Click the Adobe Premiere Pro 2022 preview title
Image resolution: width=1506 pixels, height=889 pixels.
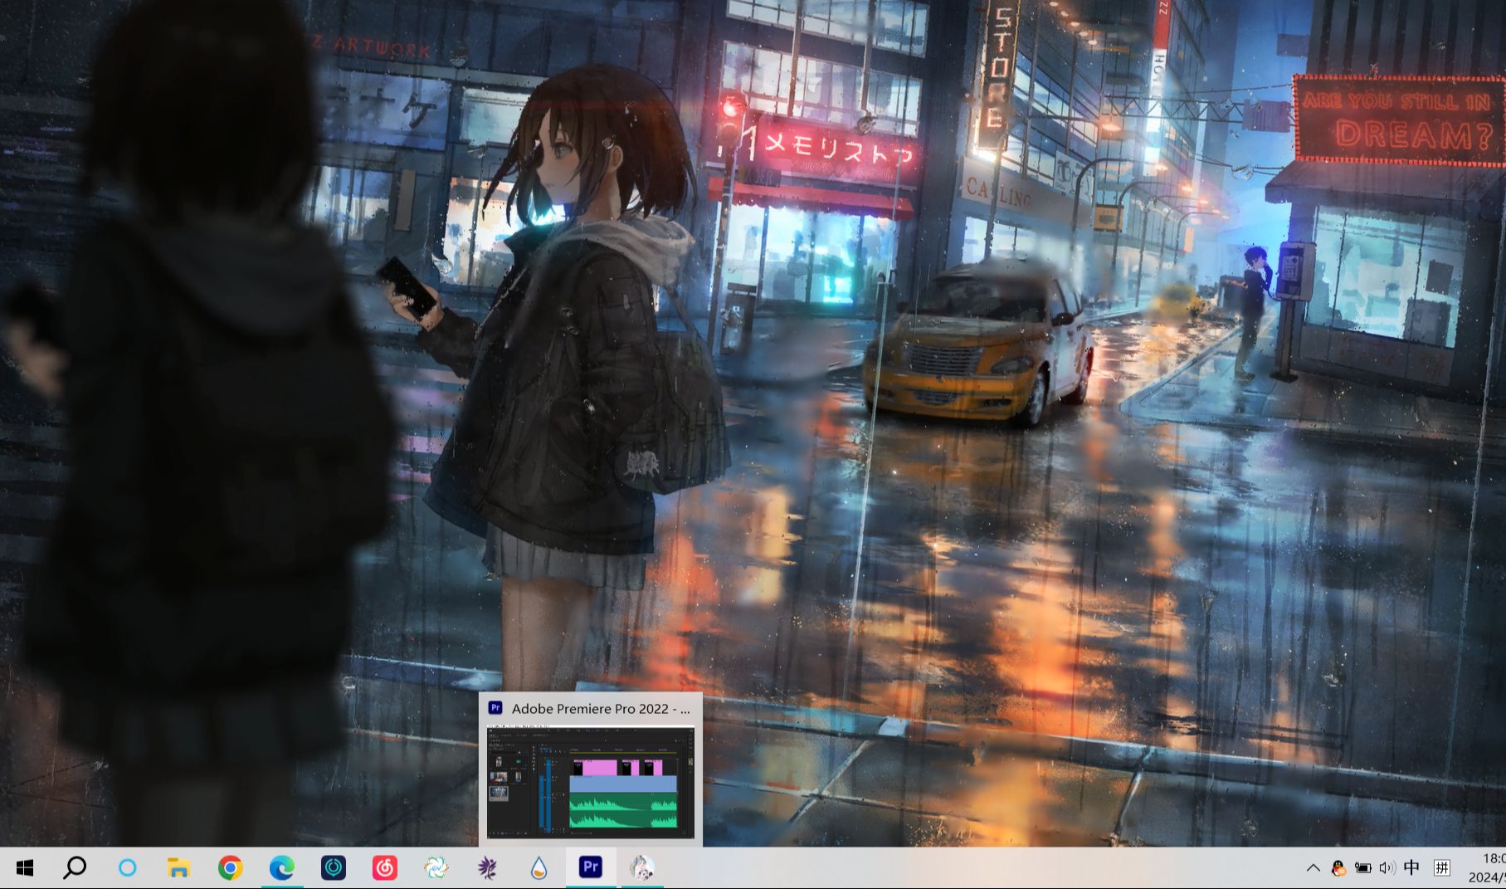click(x=601, y=708)
